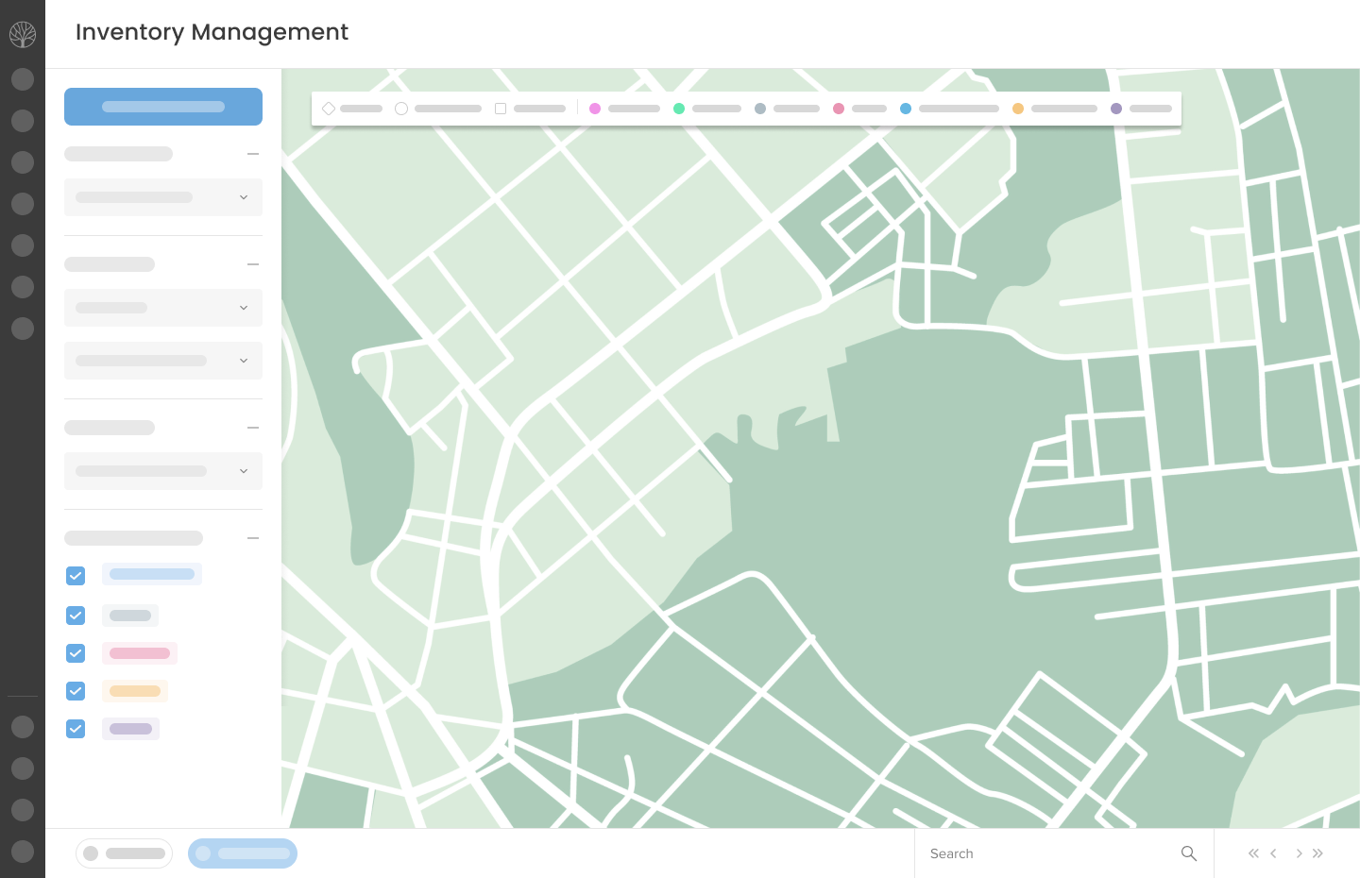
Task: Go to the first page using double-left arrows
Action: pyautogui.click(x=1253, y=853)
